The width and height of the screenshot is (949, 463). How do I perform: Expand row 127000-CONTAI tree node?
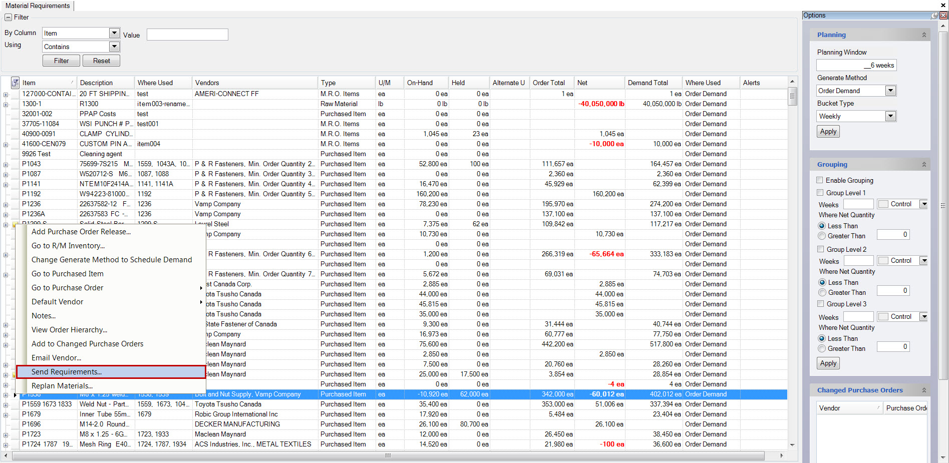6,95
